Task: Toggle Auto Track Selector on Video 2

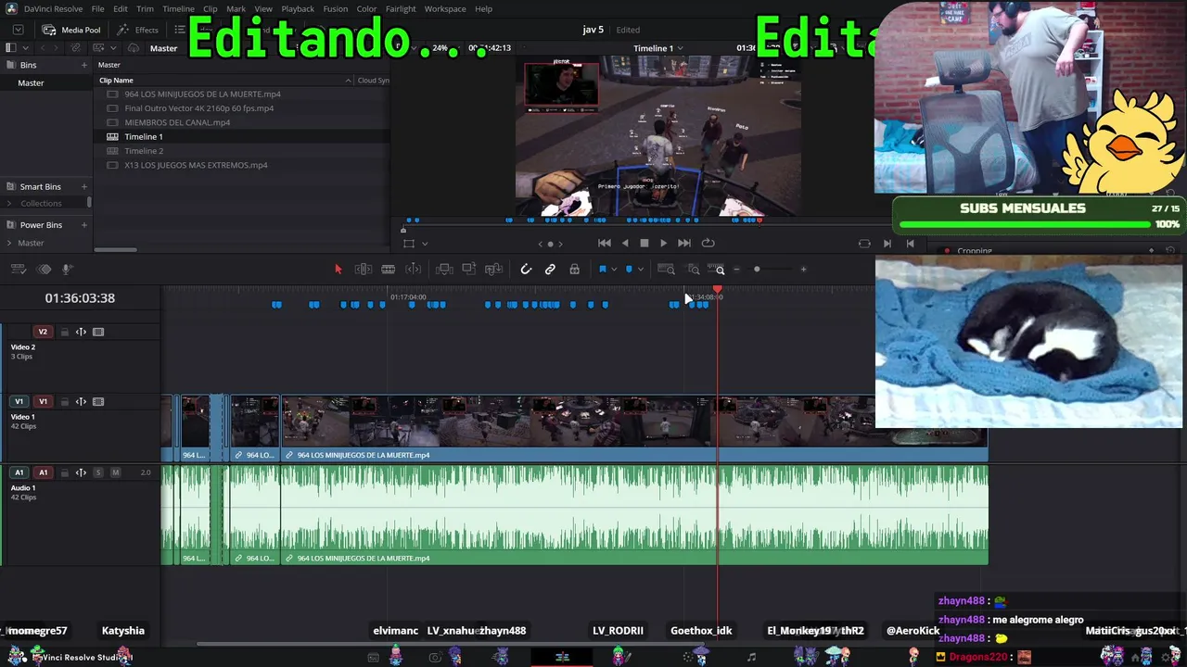Action: (81, 332)
